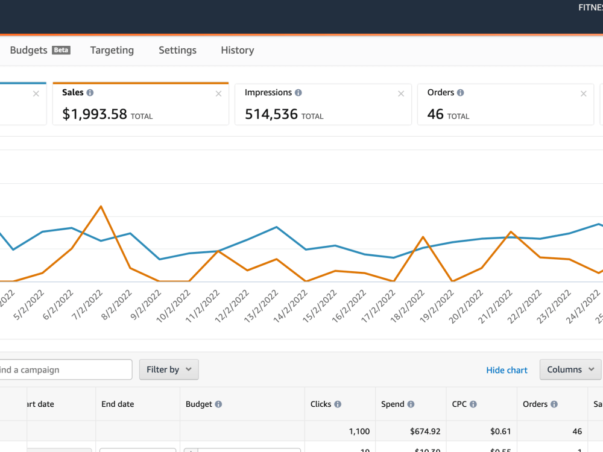Click the 7/2/2022 date label on chart
The image size is (603, 452).
(x=87, y=305)
